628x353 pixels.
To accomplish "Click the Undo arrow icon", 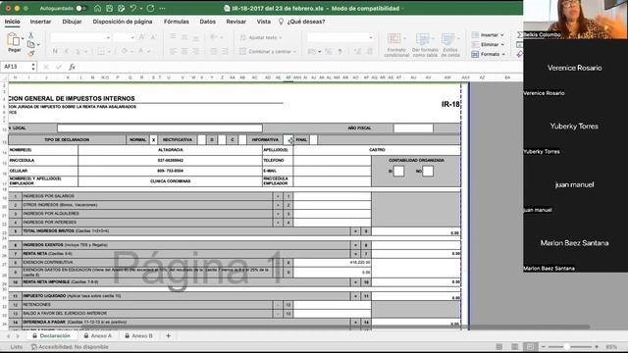I will coord(133,8).
